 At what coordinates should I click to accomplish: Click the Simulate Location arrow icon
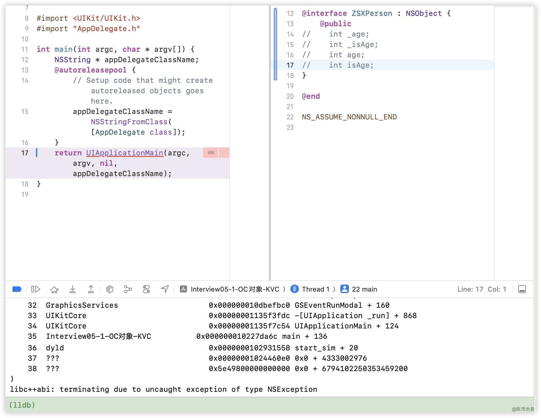tap(165, 289)
